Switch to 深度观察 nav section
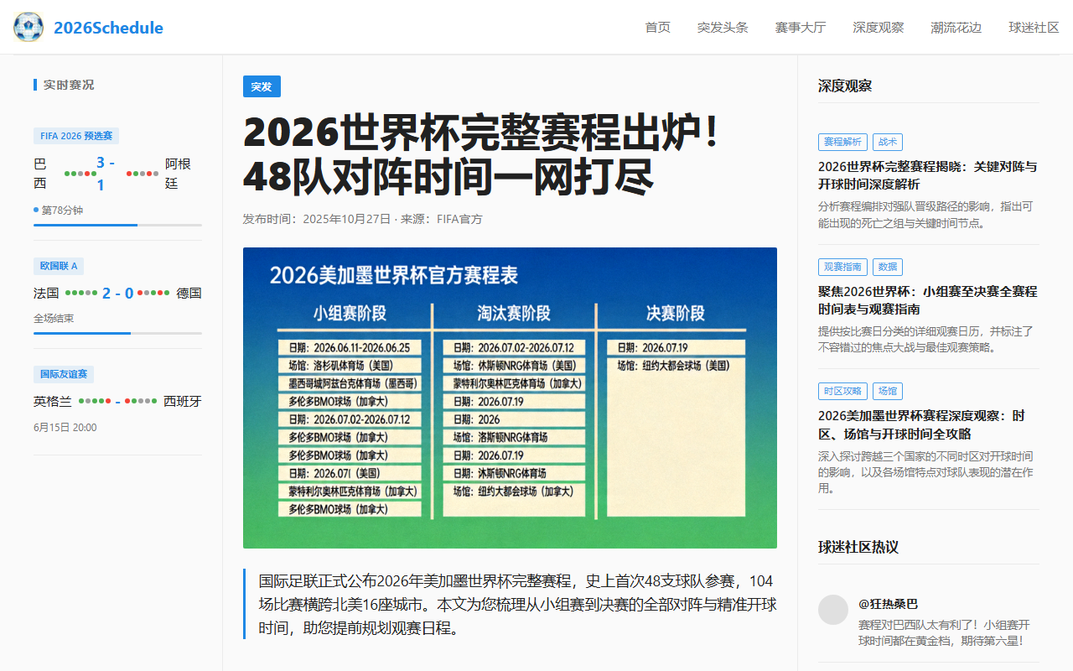Viewport: 1073px width, 671px height. pos(879,28)
